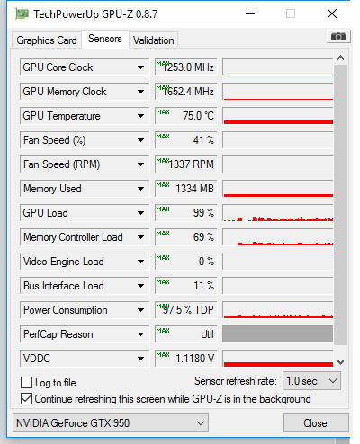Enable the Log to file checkbox

pyautogui.click(x=26, y=383)
